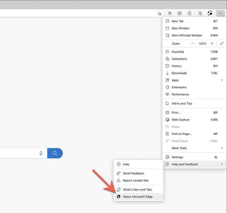Click the Report Unsafe Site warning icon
Screen dimensions: 227x213
click(119, 181)
